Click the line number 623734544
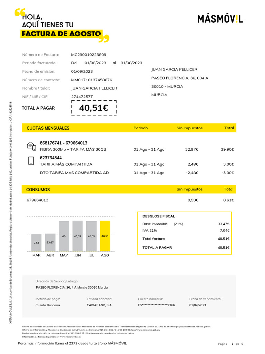265x354 pixels. (x=51, y=158)
